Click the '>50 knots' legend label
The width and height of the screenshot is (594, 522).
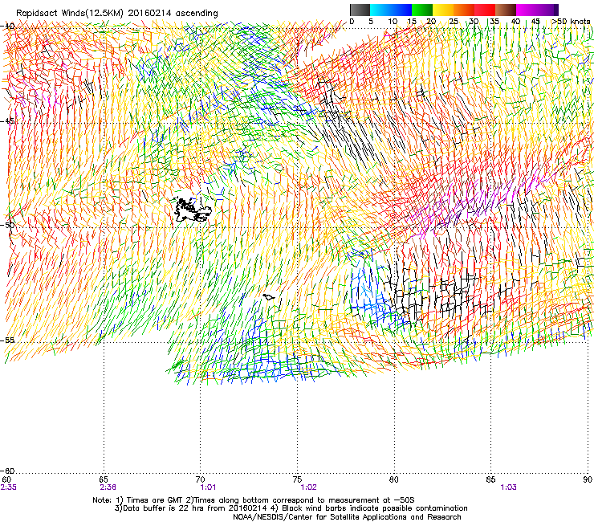(571, 22)
